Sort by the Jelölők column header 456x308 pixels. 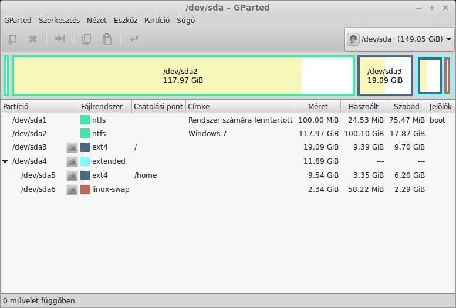441,106
